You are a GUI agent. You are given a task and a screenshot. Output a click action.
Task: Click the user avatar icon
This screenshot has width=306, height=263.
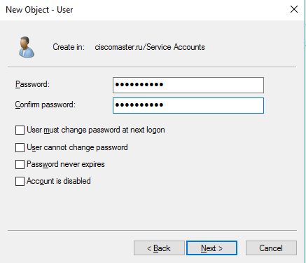click(x=26, y=47)
